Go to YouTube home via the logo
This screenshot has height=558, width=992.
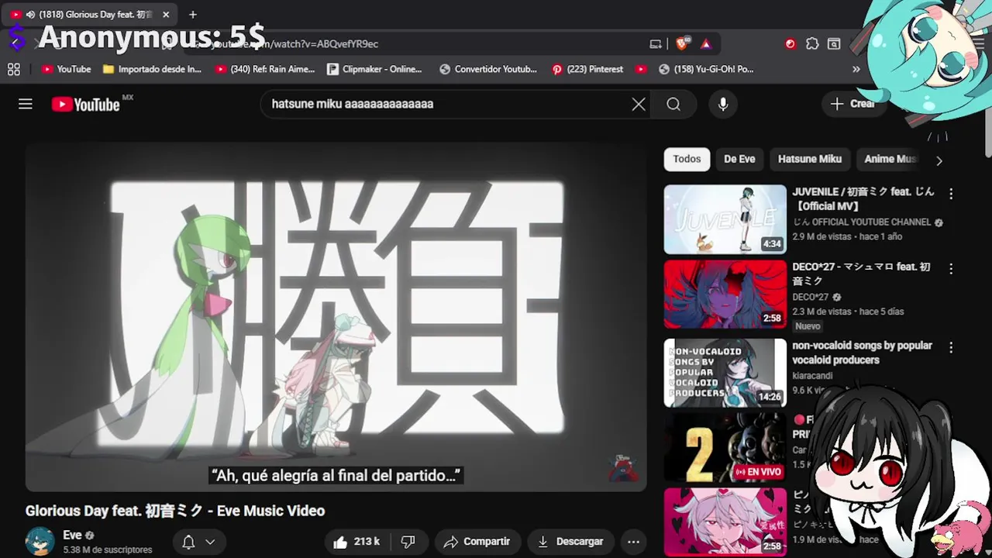(86, 105)
